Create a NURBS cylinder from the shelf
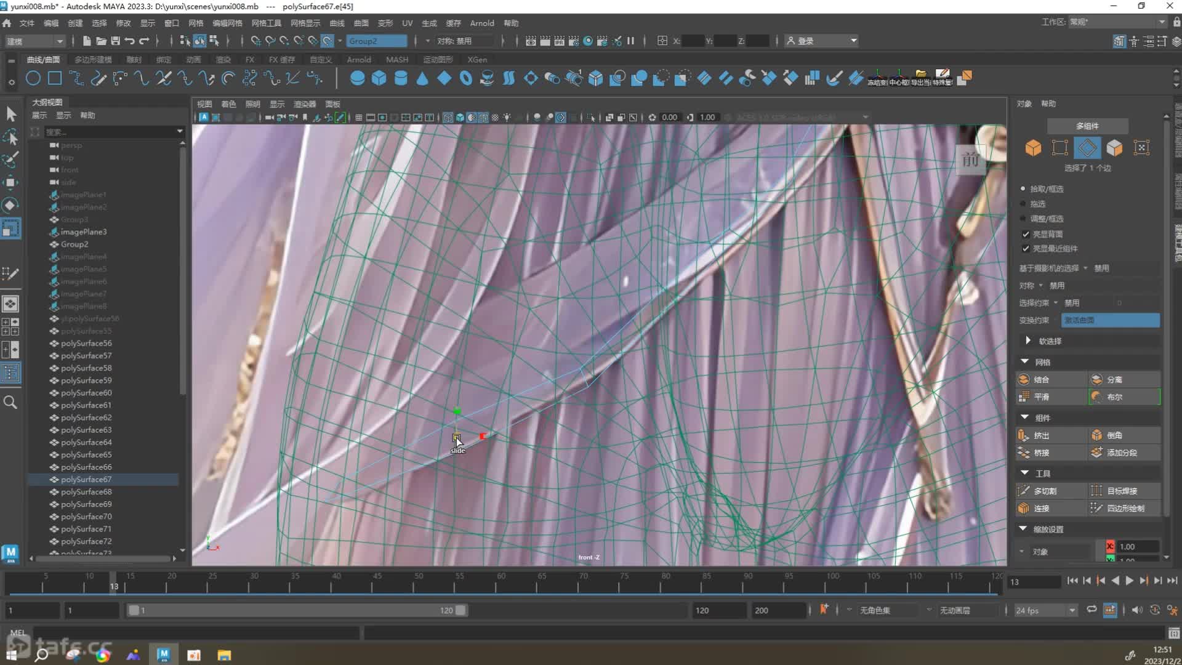Screen dimensions: 1182x665 401,78
